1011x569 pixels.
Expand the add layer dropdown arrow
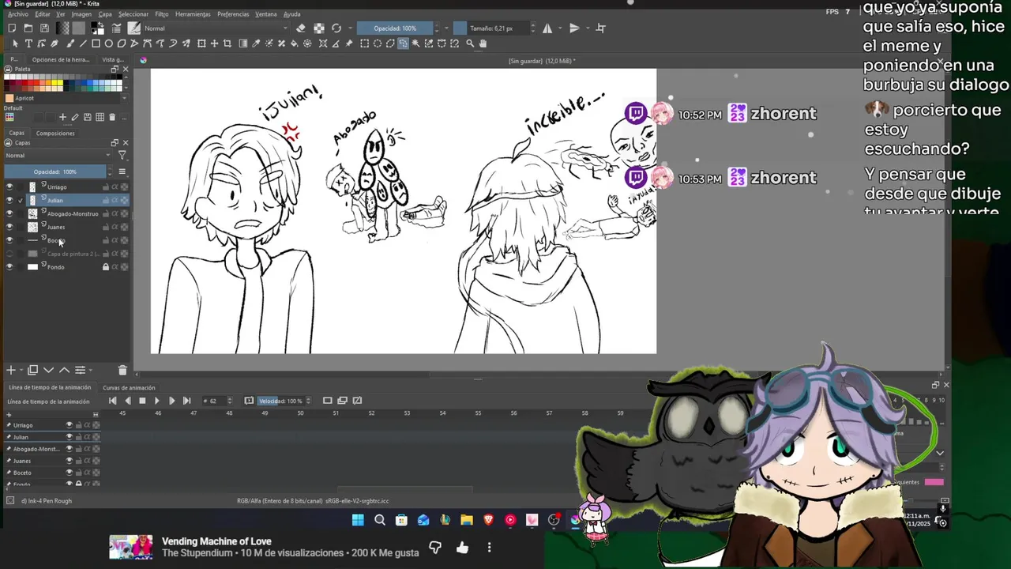click(21, 370)
